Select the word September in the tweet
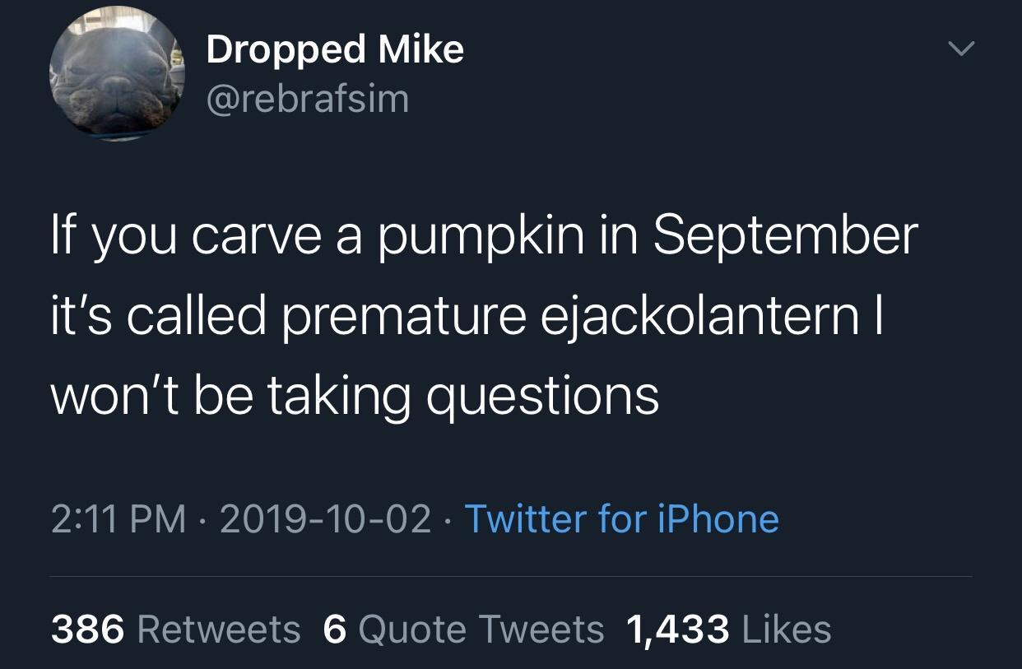Screen dimensions: 1022x669 coord(786,236)
